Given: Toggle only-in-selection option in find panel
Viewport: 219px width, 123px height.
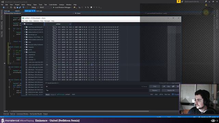Looking at the screenshot, I should 173,86.
